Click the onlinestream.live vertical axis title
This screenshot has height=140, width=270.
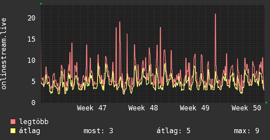(x=4, y=54)
